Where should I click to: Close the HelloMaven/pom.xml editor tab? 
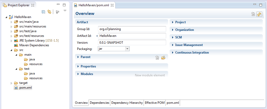[x=112, y=5]
